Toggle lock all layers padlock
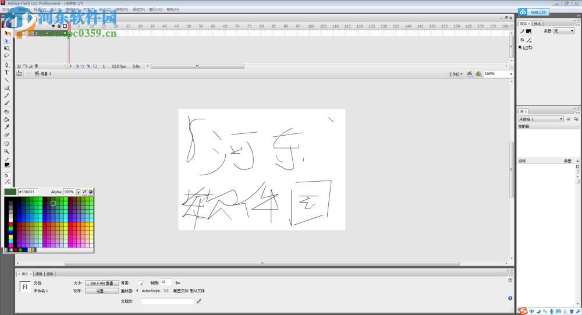Viewport: 582px width, 315px height. (x=59, y=26)
